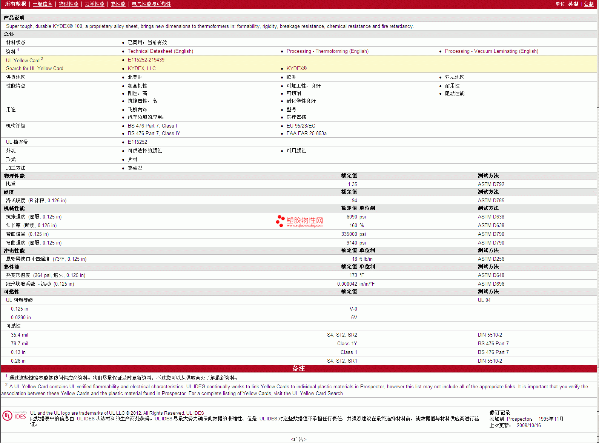Click the page vertical scrollbar
The height and width of the screenshot is (443, 599).
[x=597, y=221]
